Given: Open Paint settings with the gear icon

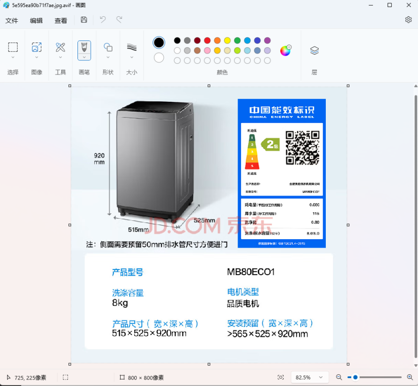Looking at the screenshot, I should pyautogui.click(x=408, y=20).
